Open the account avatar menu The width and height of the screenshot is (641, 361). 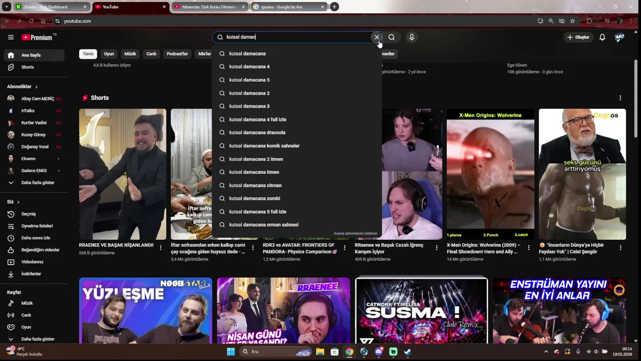pyautogui.click(x=619, y=37)
